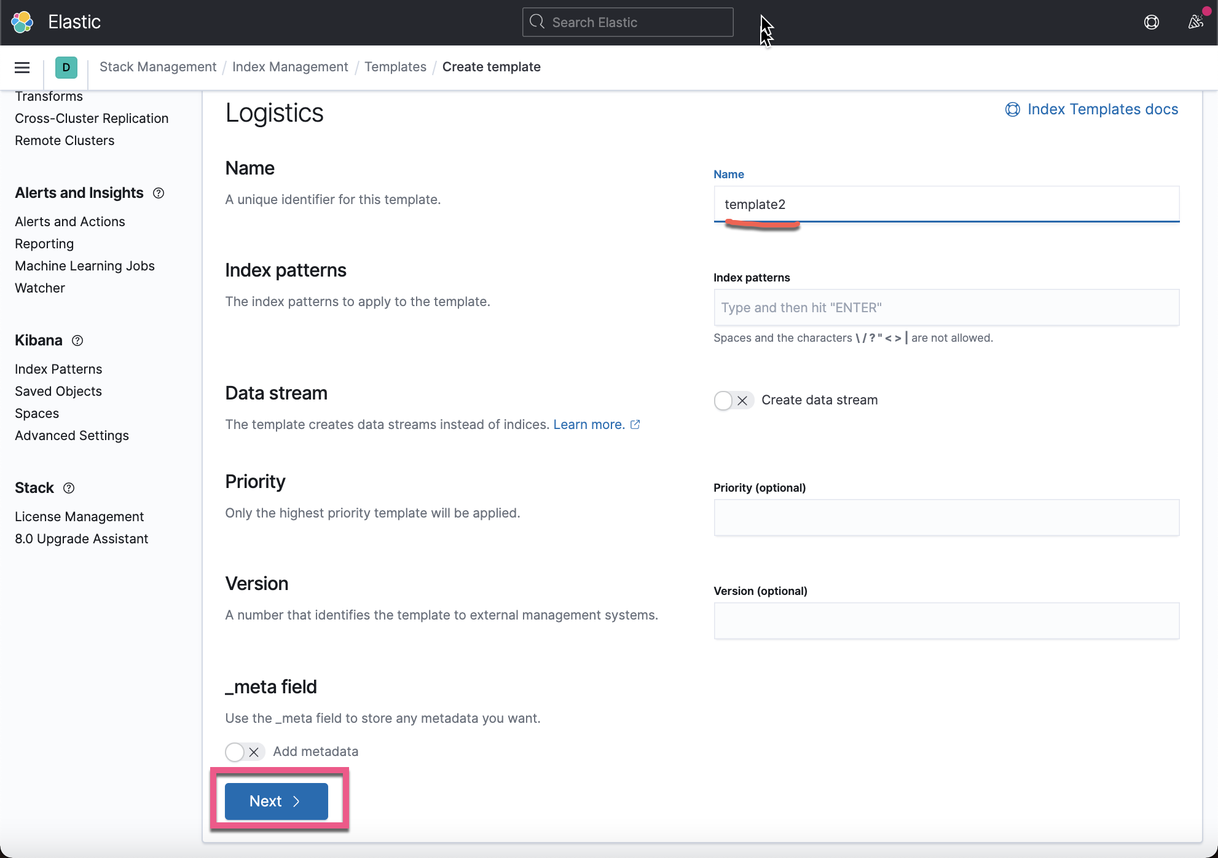This screenshot has height=858, width=1218.
Task: Select the 'D' space avatar
Action: [x=66, y=68]
